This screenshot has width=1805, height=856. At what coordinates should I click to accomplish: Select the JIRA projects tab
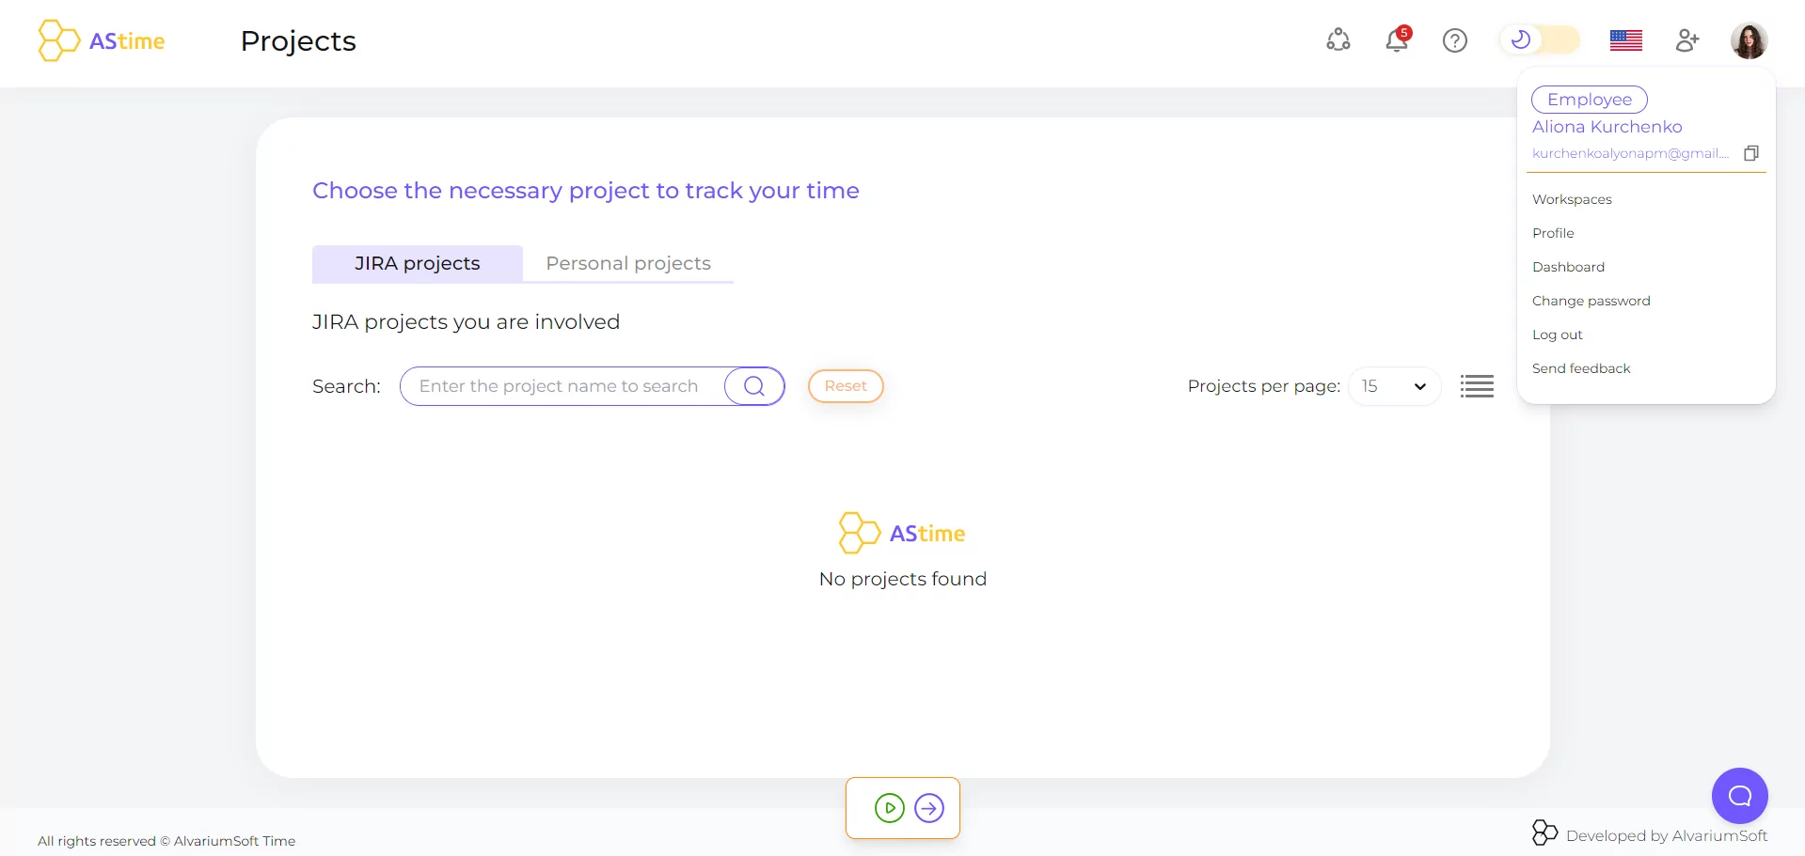click(x=418, y=264)
